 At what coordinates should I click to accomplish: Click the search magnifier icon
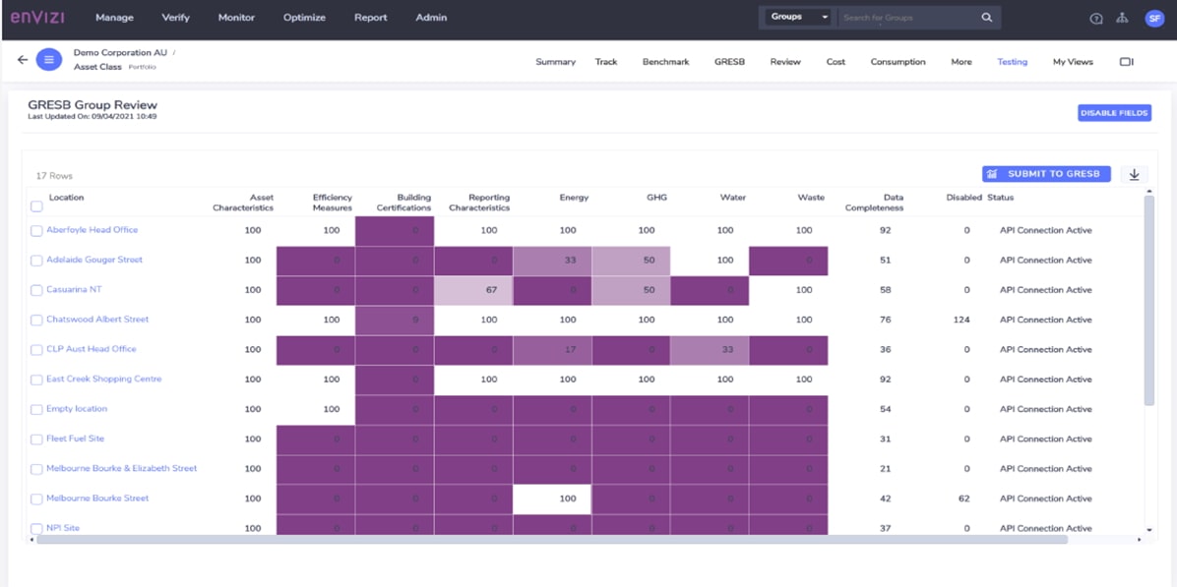987,18
